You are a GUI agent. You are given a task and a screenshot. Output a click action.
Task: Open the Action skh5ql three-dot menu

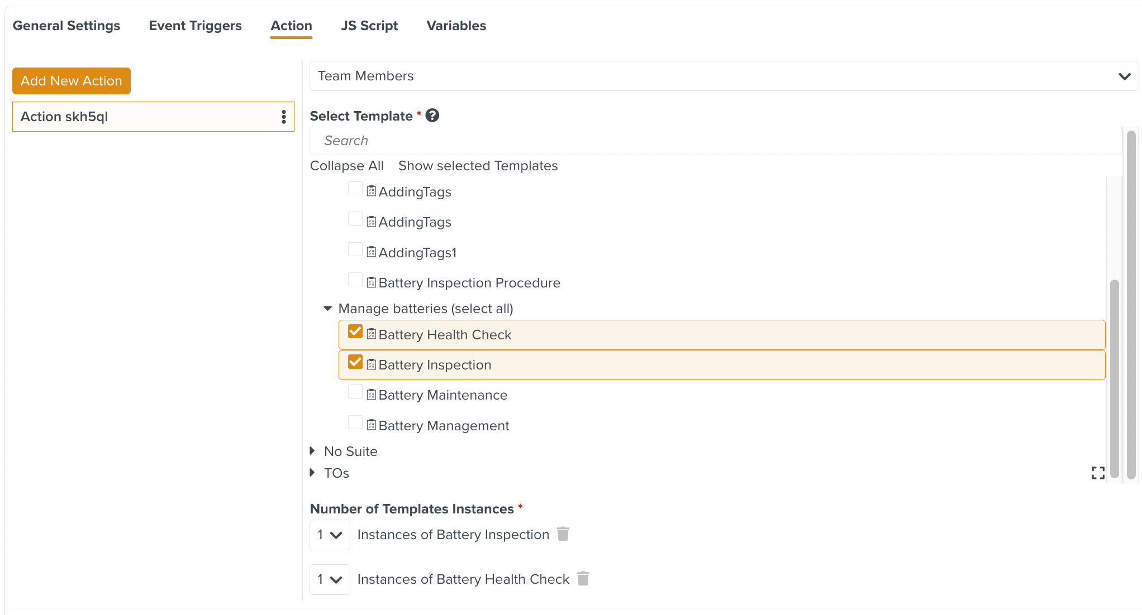[x=284, y=117]
